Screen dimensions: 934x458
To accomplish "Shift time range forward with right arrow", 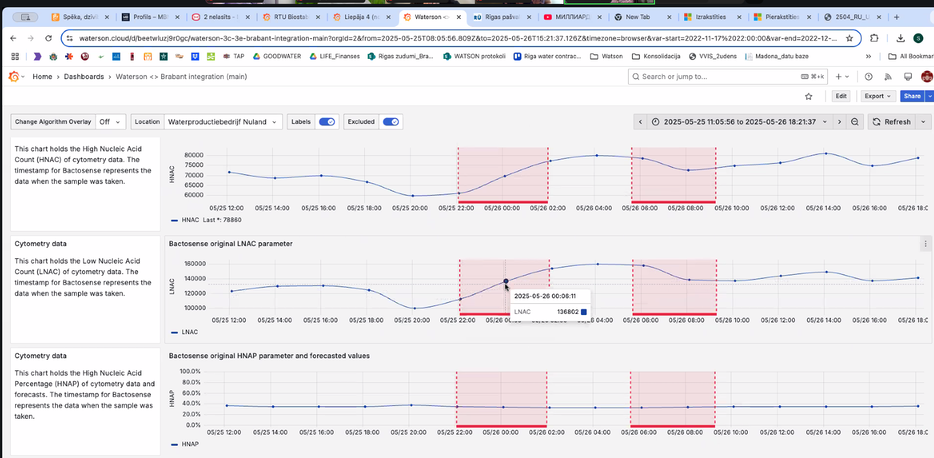I will pyautogui.click(x=839, y=122).
